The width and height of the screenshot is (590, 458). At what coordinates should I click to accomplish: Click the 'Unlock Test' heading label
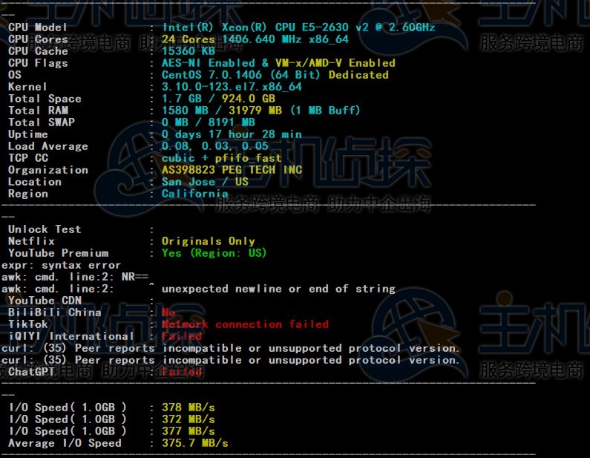click(x=45, y=229)
